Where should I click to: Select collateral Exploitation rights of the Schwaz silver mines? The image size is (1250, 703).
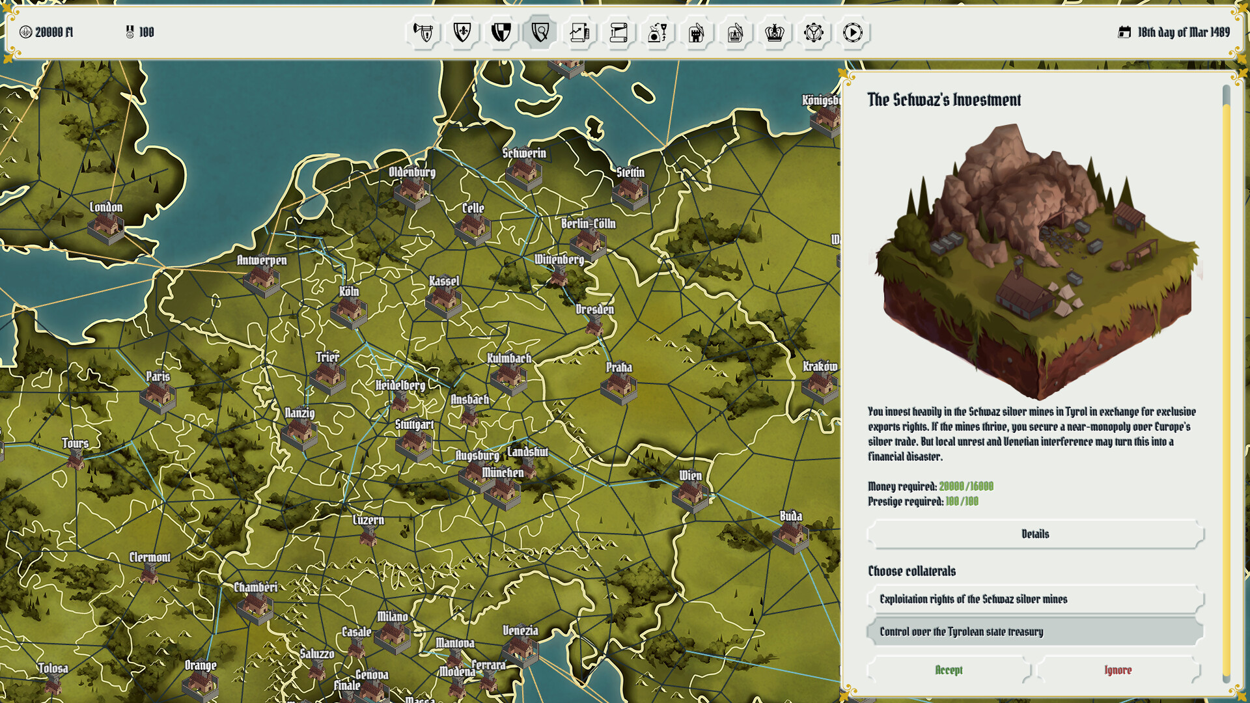point(1034,598)
